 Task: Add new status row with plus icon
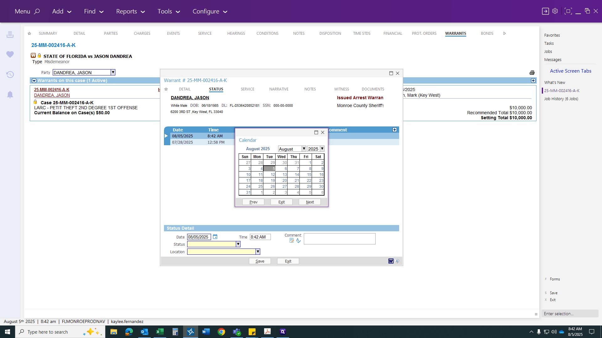395,130
